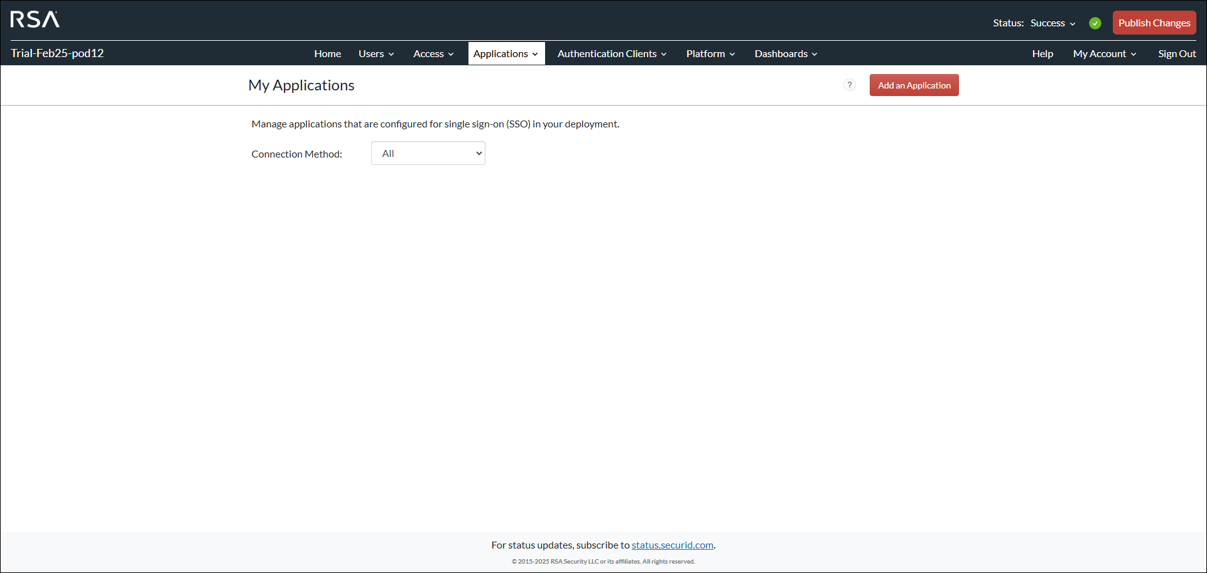
Task: Click the green success status checkmark icon
Action: point(1095,23)
